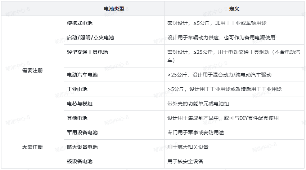Click the 核设备电池 cell

[x=114, y=161]
